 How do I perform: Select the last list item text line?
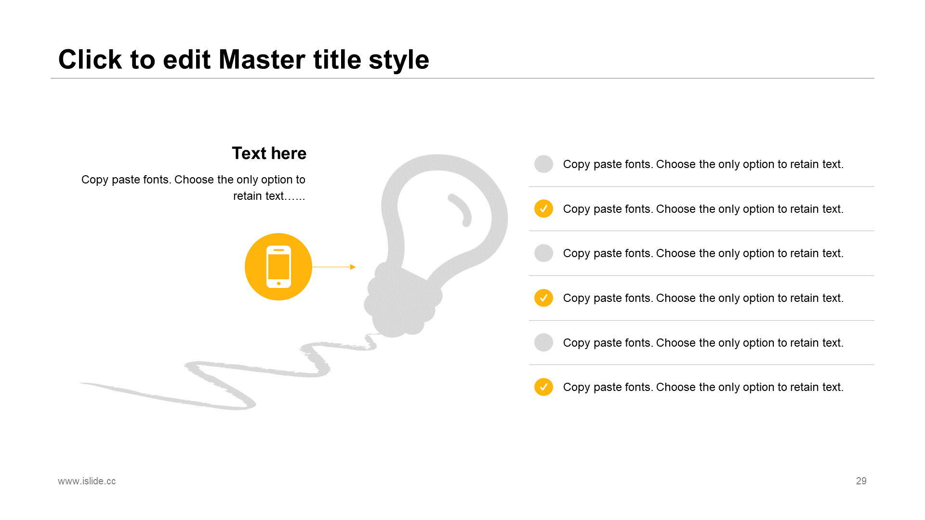[x=703, y=387]
